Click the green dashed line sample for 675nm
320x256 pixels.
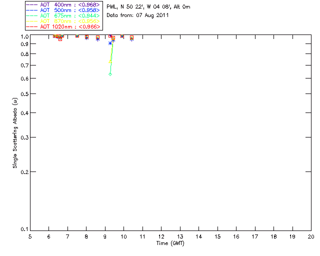[x=32, y=15]
